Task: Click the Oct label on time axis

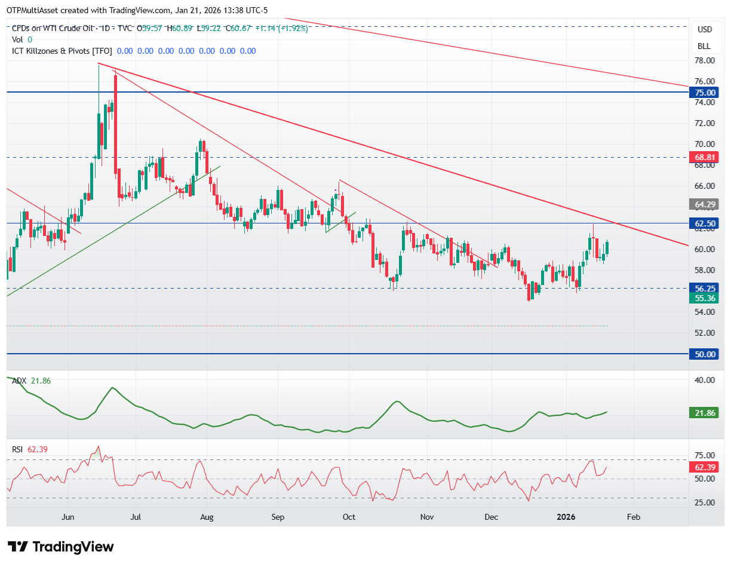Action: [349, 517]
